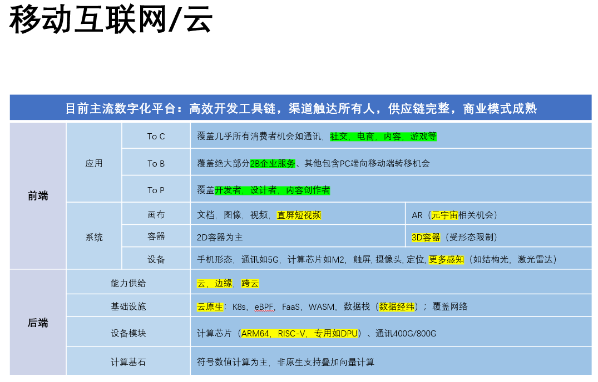Image resolution: width=598 pixels, height=382 pixels.
Task: Click the 计算基石 cell
Action: pos(128,362)
